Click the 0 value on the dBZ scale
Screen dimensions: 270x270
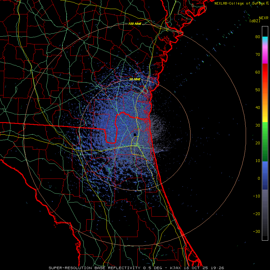point(259,178)
